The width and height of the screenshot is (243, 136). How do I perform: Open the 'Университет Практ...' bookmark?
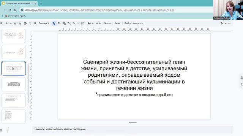pyautogui.click(x=16, y=16)
